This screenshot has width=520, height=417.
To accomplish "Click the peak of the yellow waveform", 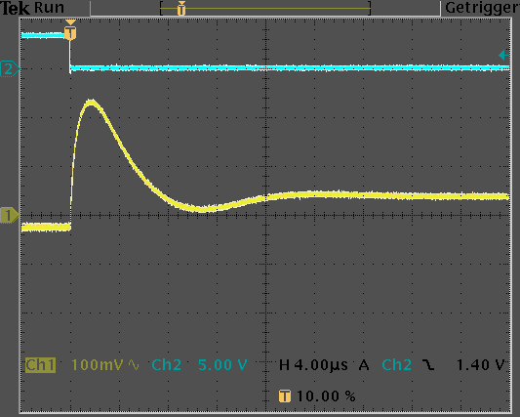I will (91, 103).
